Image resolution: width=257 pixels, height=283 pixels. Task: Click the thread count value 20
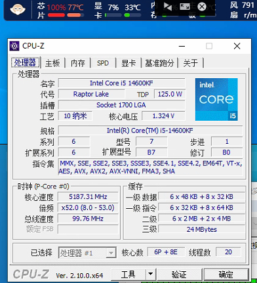click(x=228, y=252)
